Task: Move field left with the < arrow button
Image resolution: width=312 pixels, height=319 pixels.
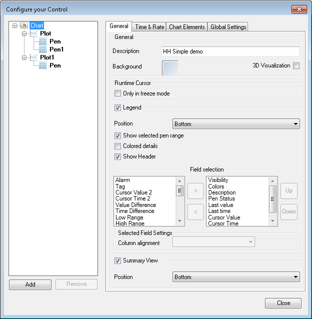Action: tap(195, 211)
